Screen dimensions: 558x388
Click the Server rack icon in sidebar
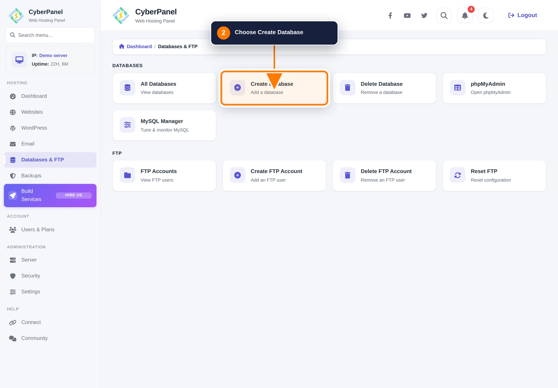[x=13, y=260]
